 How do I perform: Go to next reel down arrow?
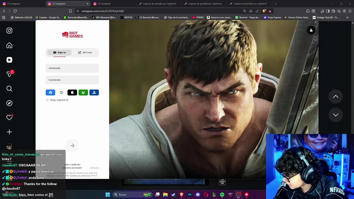pos(335,115)
